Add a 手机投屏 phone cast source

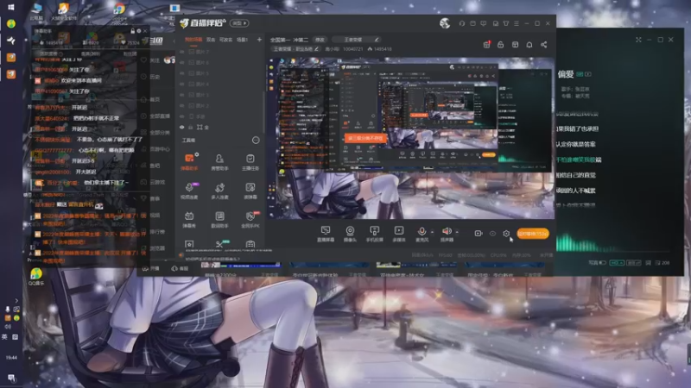(x=374, y=234)
